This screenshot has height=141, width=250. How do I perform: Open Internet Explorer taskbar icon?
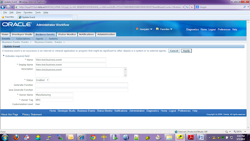(x=81, y=137)
